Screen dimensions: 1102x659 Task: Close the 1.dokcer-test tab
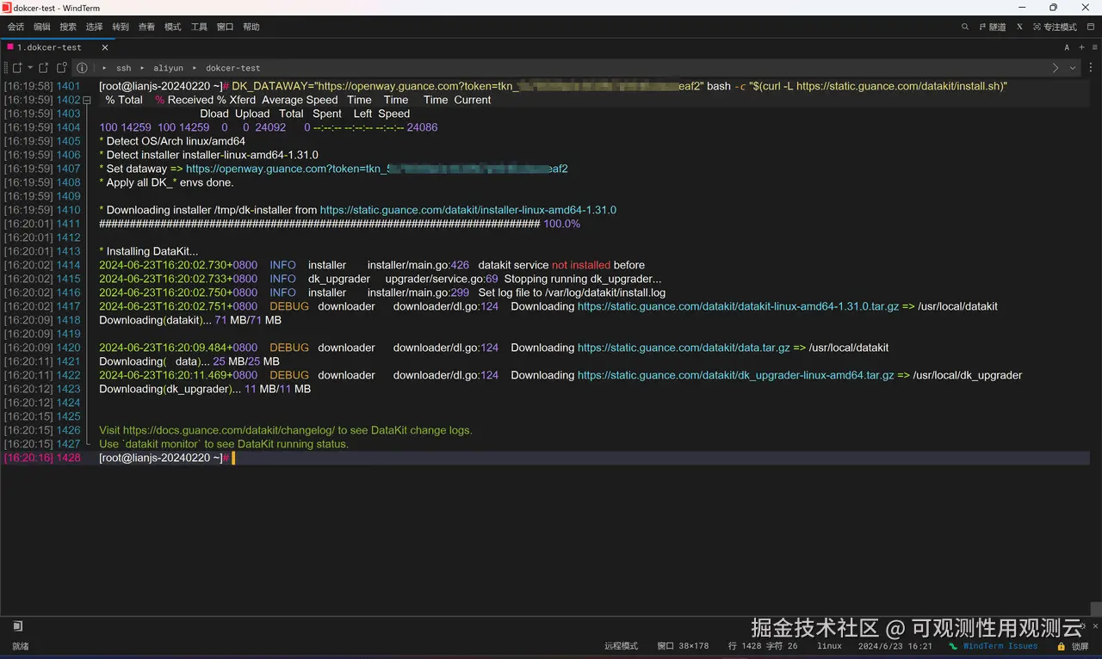(x=105, y=47)
